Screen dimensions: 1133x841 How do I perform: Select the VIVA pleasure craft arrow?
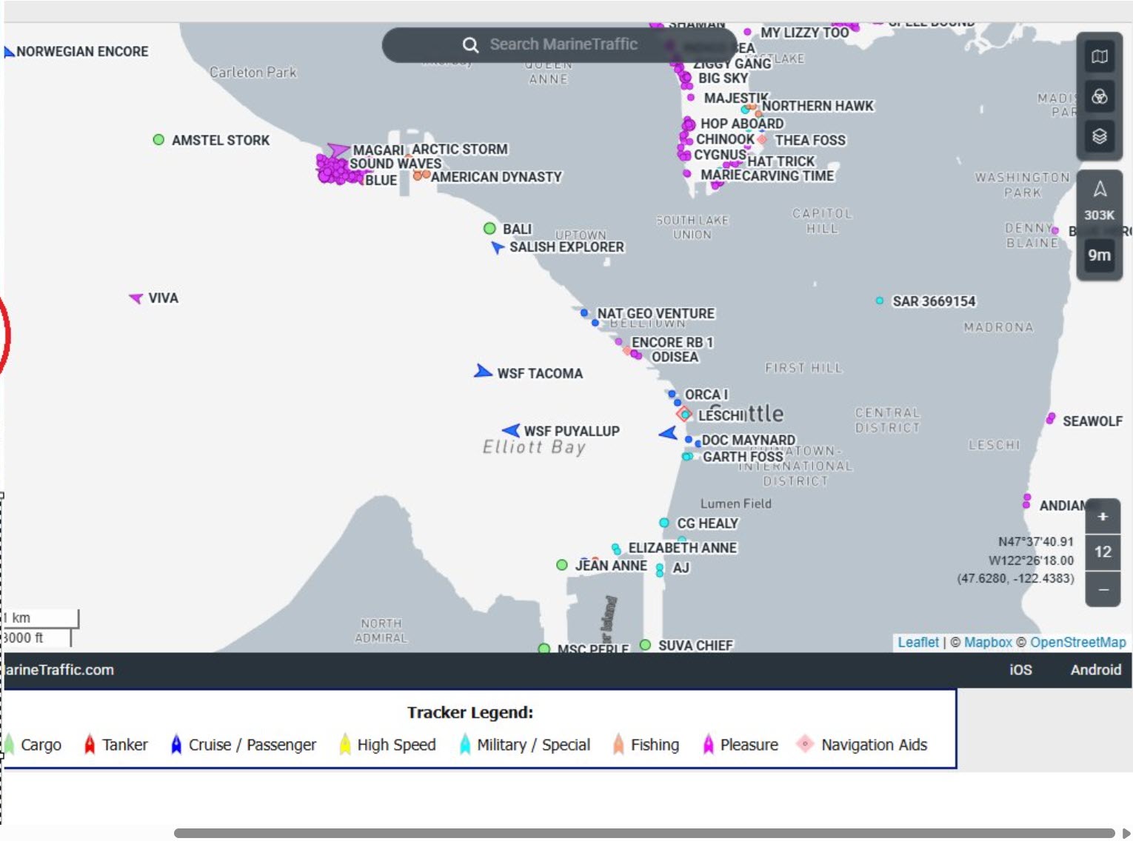point(136,298)
